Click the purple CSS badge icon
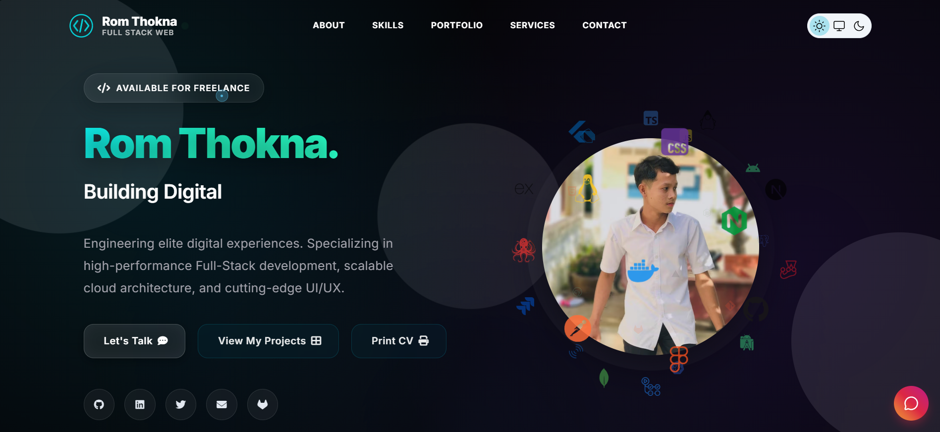This screenshot has width=940, height=432. tap(675, 142)
